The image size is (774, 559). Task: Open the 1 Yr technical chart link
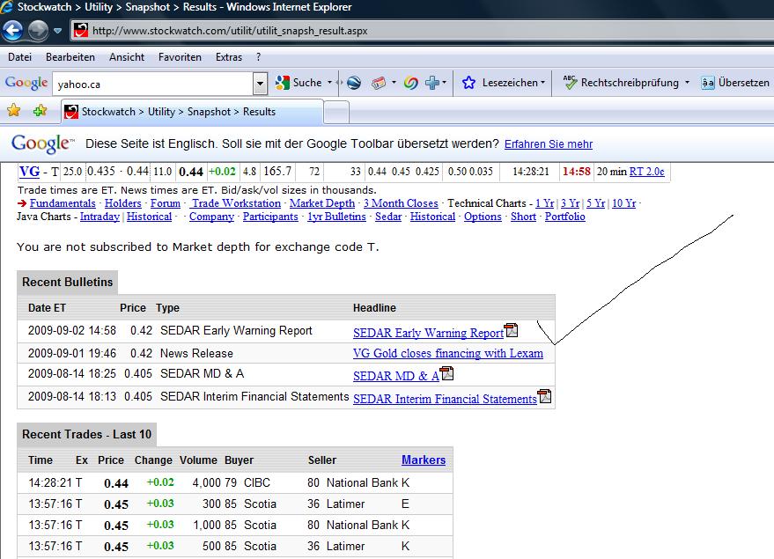coord(545,203)
